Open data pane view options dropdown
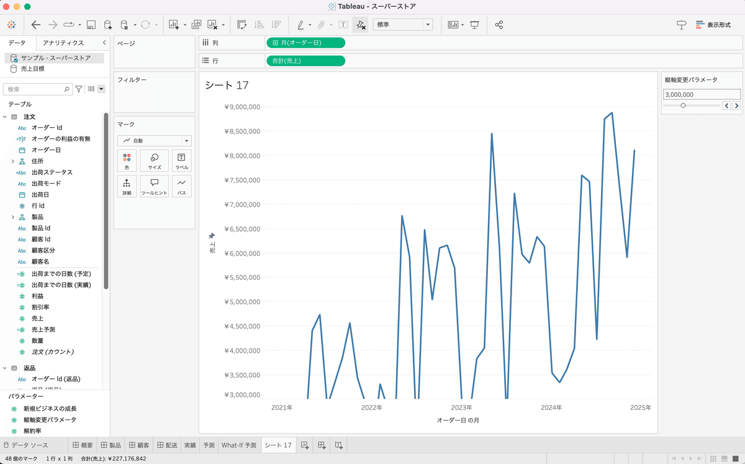Image resolution: width=745 pixels, height=464 pixels. point(101,89)
